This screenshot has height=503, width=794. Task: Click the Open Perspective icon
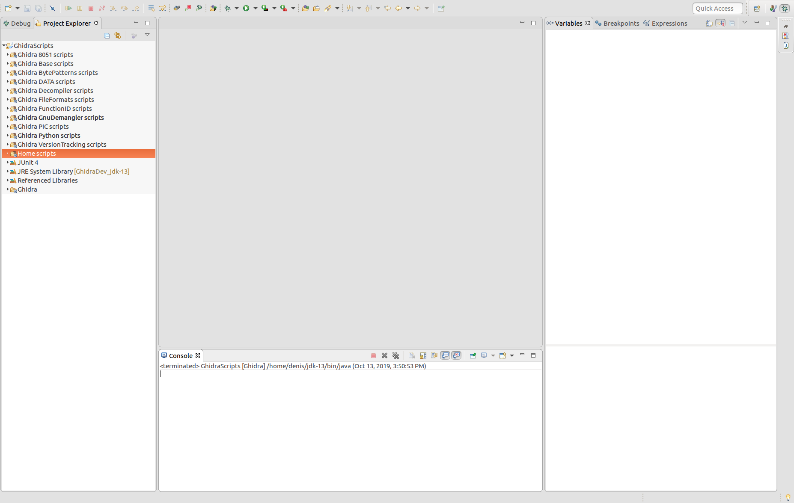(757, 9)
